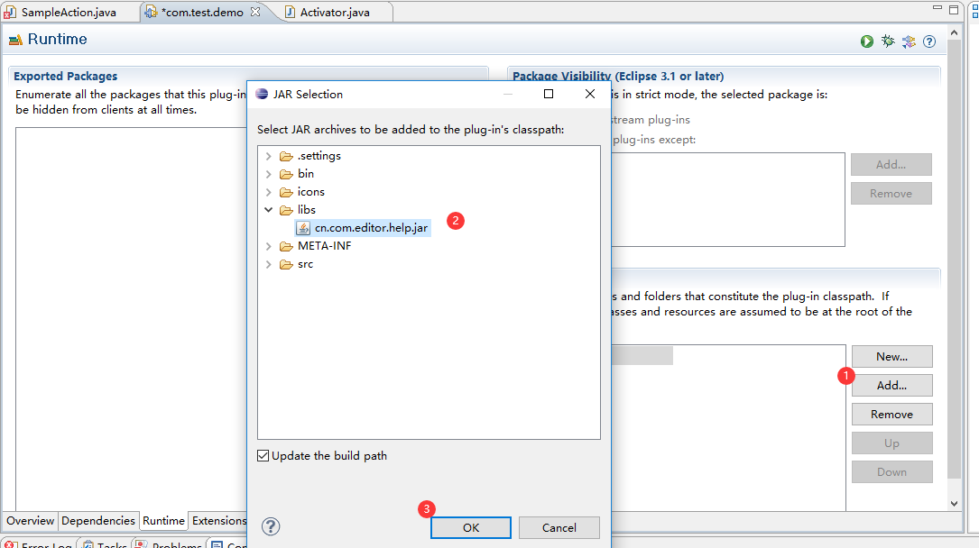Select the libs folder label
Viewport: 979px width, 548px height.
307,210
